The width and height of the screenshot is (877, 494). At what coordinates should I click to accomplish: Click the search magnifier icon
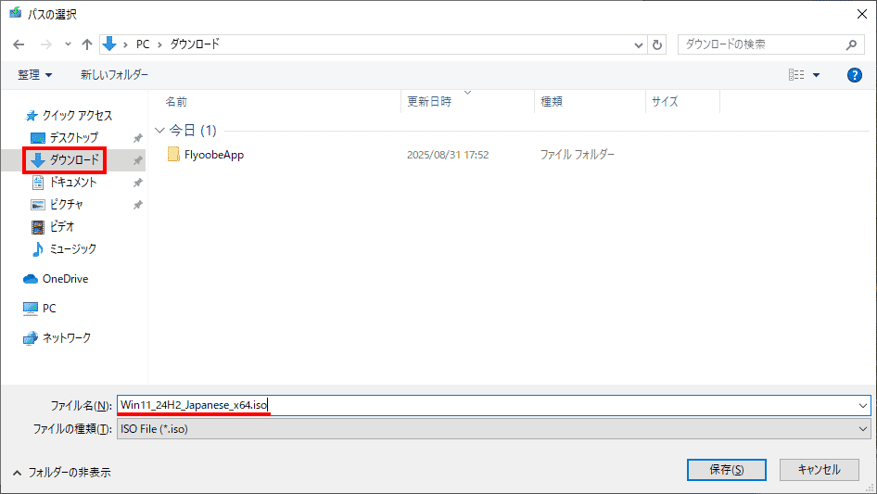click(851, 44)
